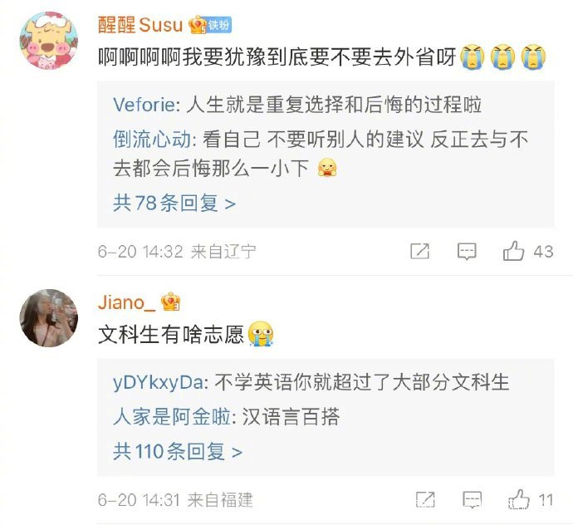Open the Jiano_ username link

(126, 302)
